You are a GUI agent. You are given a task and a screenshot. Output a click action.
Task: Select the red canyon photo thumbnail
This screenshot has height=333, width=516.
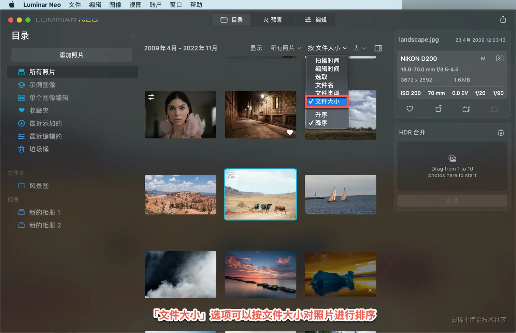181,195
